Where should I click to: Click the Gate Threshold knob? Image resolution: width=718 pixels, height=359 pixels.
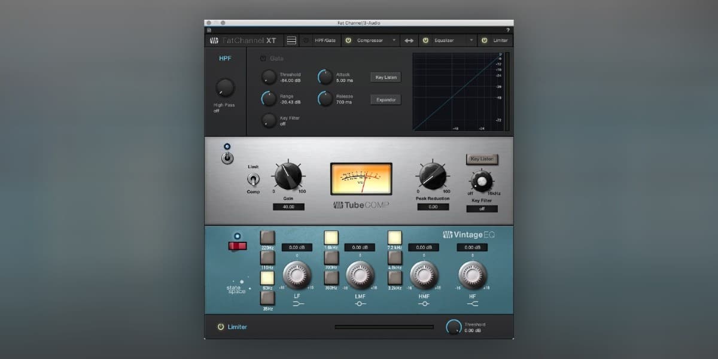[269, 77]
